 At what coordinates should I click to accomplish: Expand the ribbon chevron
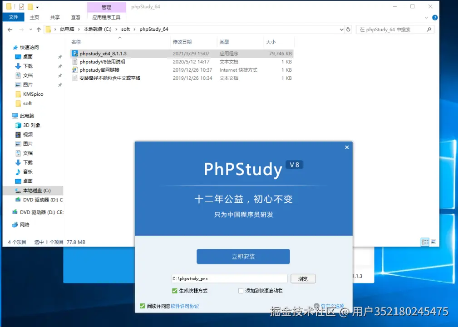point(427,18)
